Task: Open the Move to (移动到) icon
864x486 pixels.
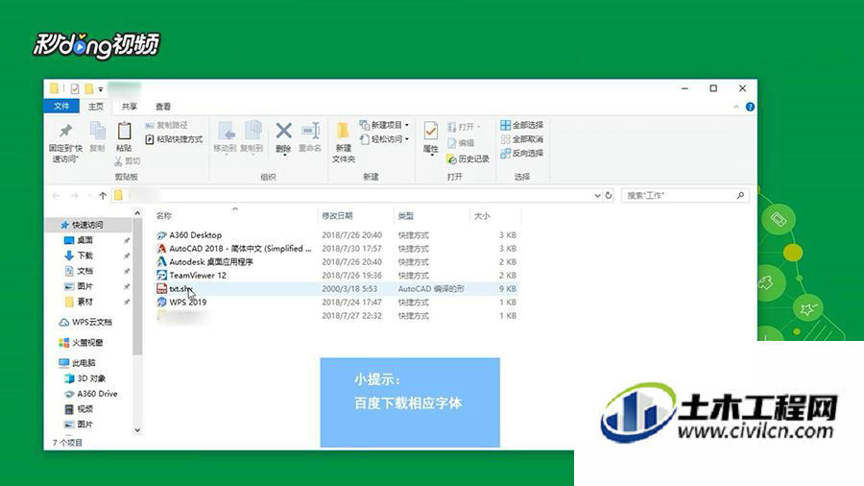Action: tap(225, 133)
